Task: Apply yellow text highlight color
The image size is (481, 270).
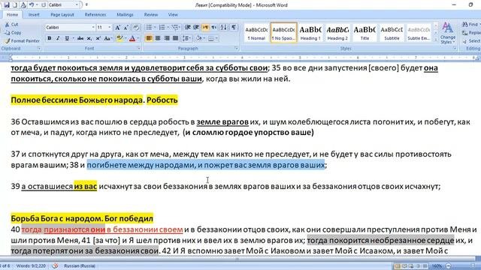Action: pos(119,38)
